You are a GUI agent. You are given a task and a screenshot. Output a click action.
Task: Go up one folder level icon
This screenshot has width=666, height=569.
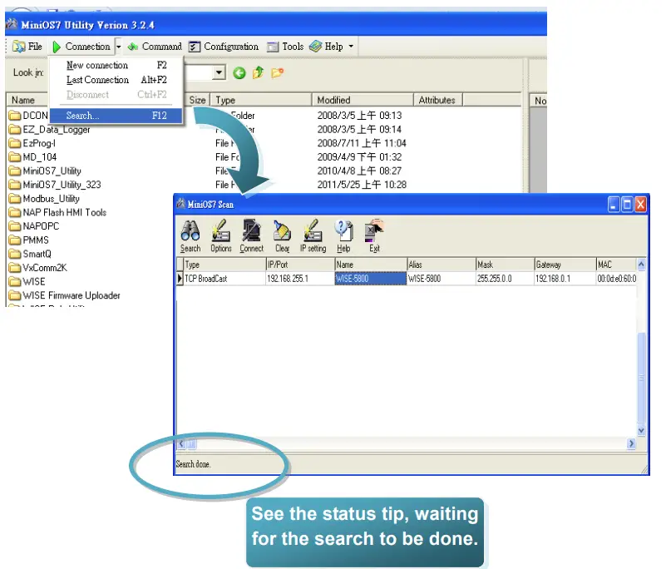point(258,73)
